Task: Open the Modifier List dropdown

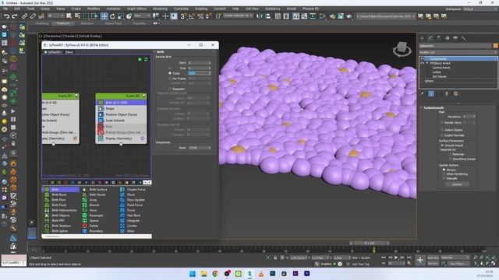Action: (x=458, y=52)
